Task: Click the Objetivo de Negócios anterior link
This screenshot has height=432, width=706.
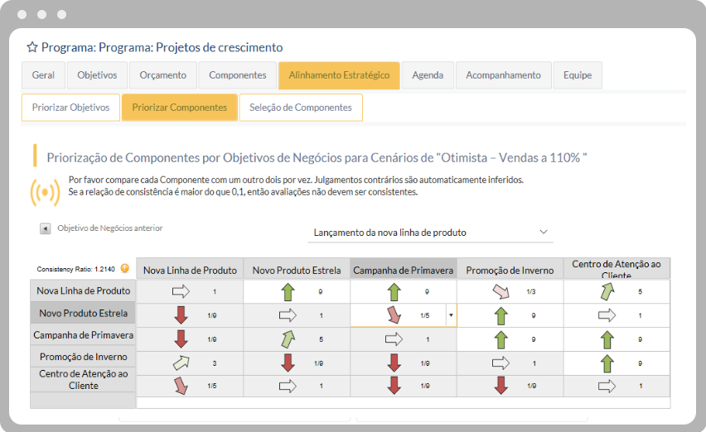Action: click(x=109, y=228)
